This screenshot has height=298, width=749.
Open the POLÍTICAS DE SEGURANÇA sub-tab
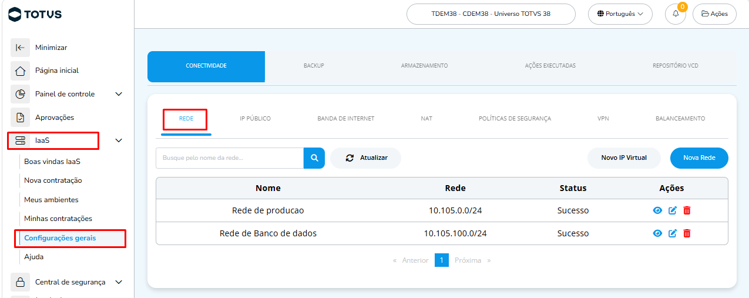pyautogui.click(x=515, y=119)
